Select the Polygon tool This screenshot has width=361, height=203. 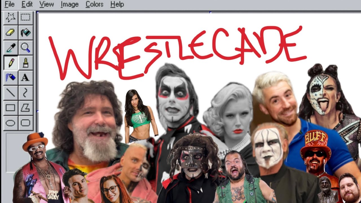pos(26,108)
